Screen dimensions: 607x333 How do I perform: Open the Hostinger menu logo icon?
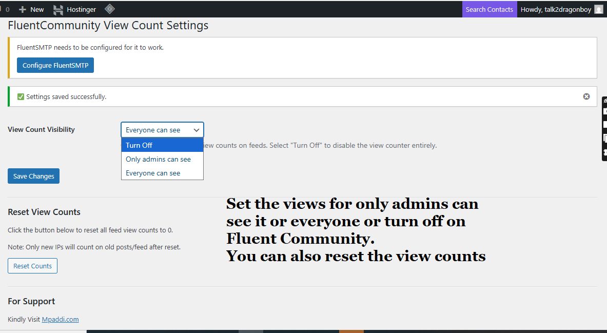(58, 10)
